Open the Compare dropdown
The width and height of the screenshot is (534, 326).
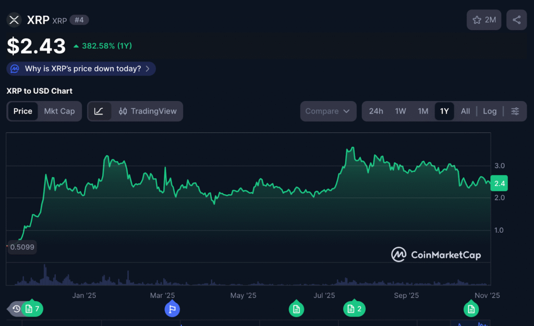pyautogui.click(x=328, y=111)
